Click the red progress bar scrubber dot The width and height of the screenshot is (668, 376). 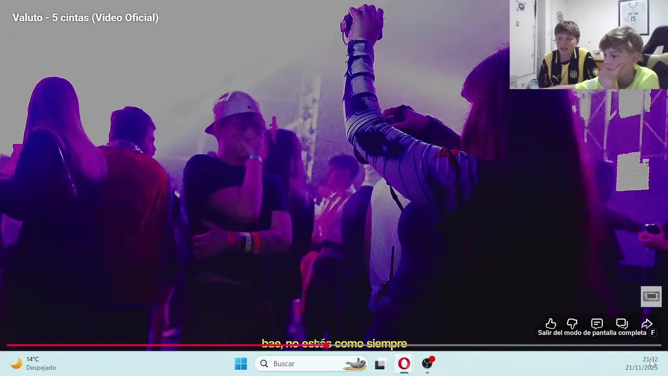tap(327, 345)
